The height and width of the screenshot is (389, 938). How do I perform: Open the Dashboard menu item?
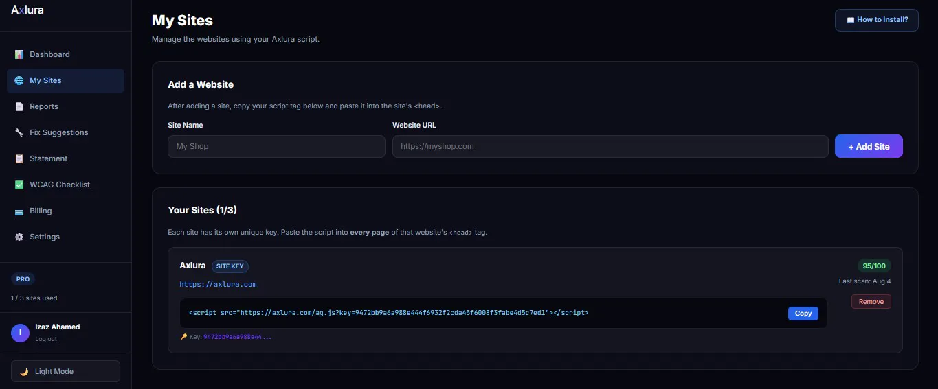pyautogui.click(x=65, y=54)
